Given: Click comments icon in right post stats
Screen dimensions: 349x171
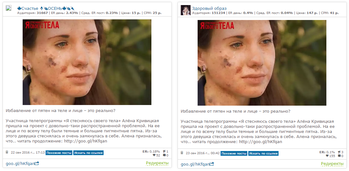Looking at the screenshot, I should [339, 156].
